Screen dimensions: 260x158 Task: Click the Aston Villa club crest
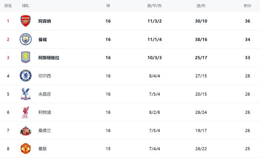click(26, 58)
